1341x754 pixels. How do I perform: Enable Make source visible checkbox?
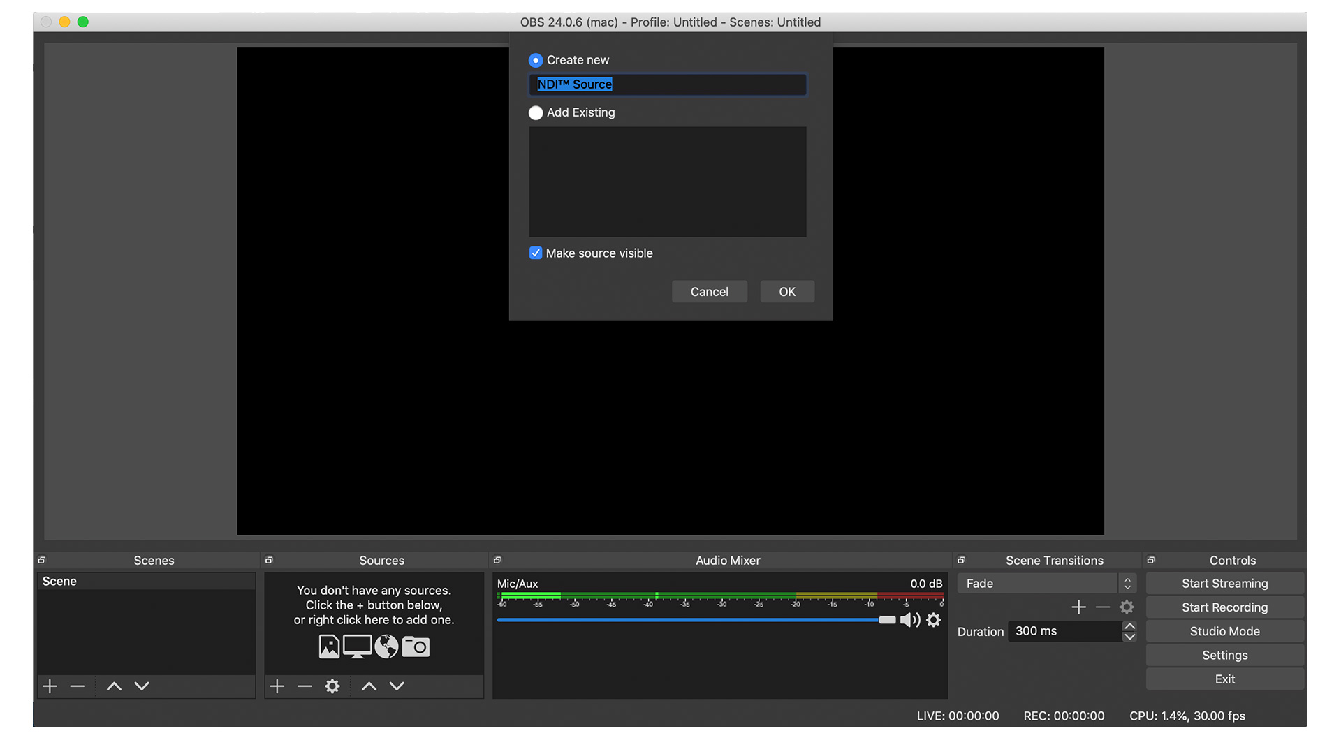(534, 253)
